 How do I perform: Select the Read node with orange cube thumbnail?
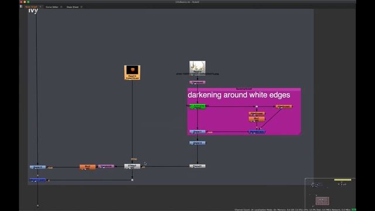[132, 73]
